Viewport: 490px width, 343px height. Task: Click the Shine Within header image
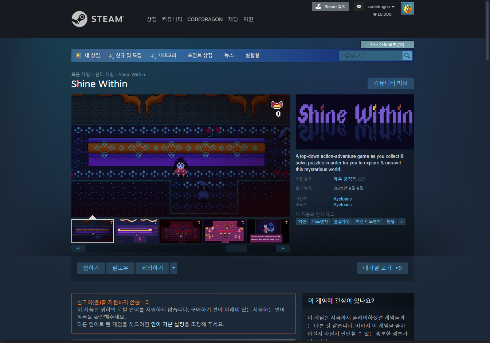coord(355,122)
